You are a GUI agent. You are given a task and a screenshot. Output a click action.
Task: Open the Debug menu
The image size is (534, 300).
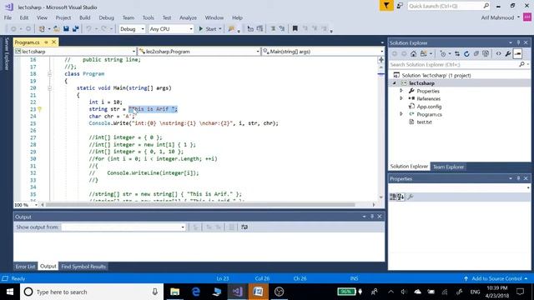pyautogui.click(x=106, y=17)
